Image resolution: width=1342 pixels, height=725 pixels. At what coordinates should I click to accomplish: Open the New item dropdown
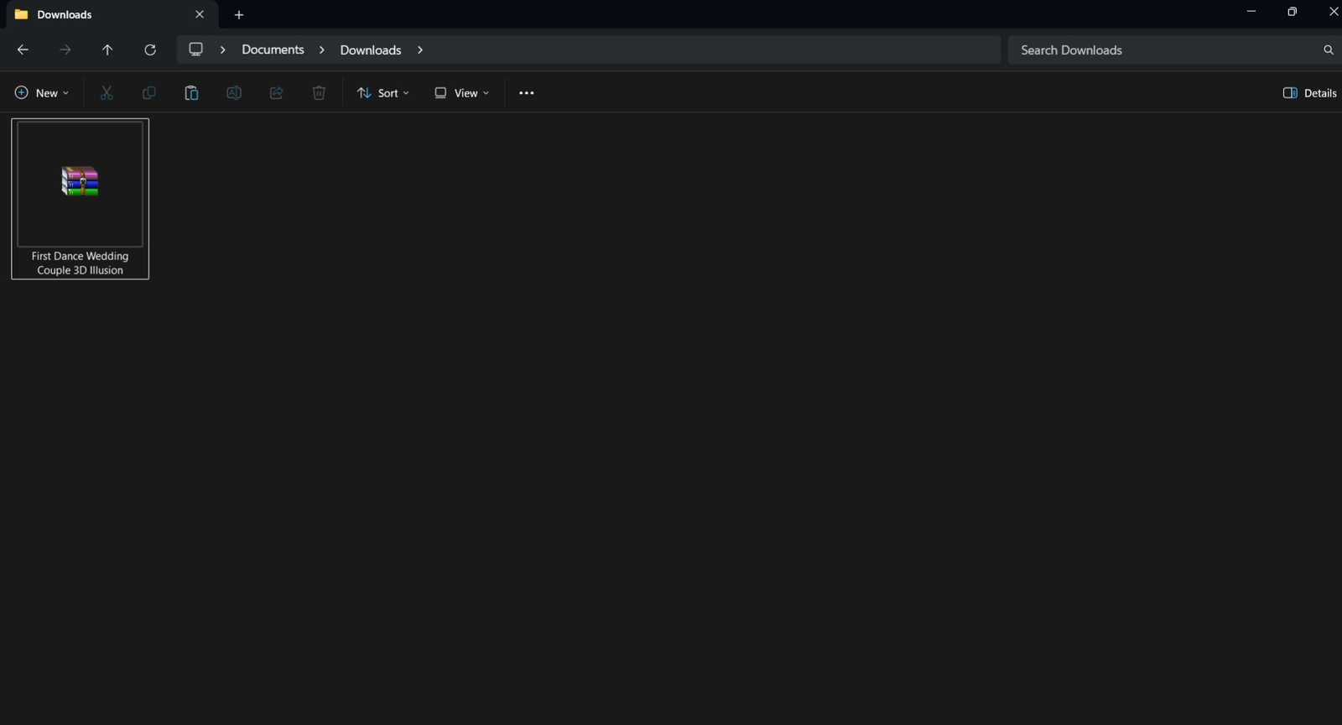pyautogui.click(x=42, y=93)
